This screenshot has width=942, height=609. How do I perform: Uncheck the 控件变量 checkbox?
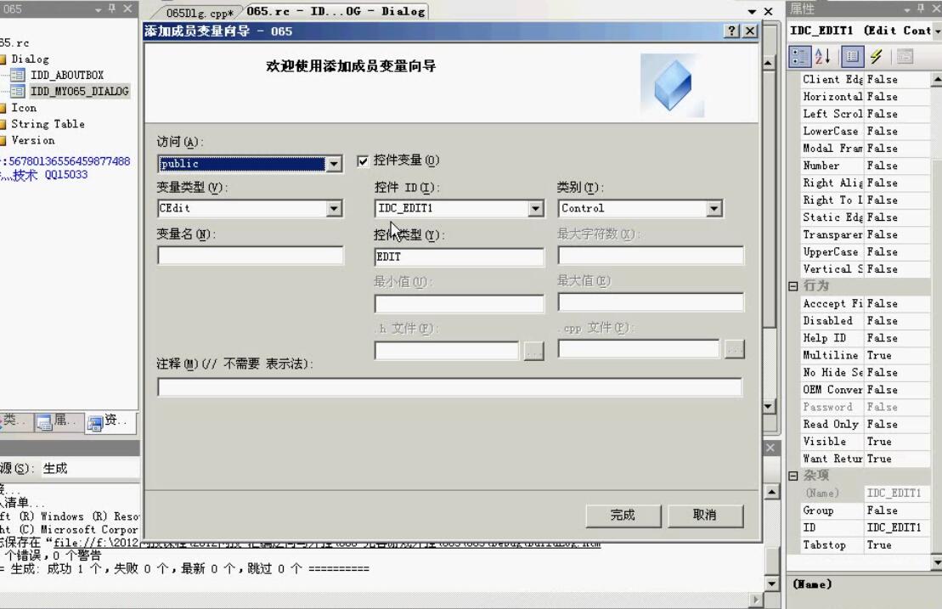(x=363, y=160)
